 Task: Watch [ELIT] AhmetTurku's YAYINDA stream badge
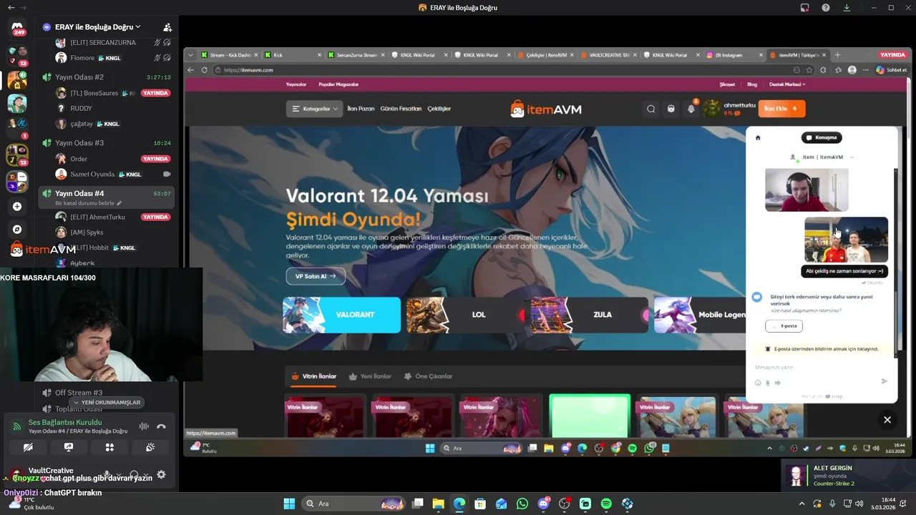pyautogui.click(x=155, y=217)
